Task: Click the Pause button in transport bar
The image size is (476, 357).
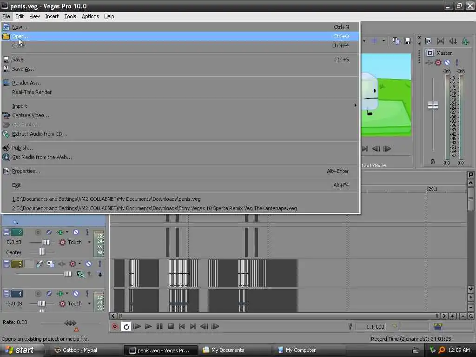Action: coord(159,327)
